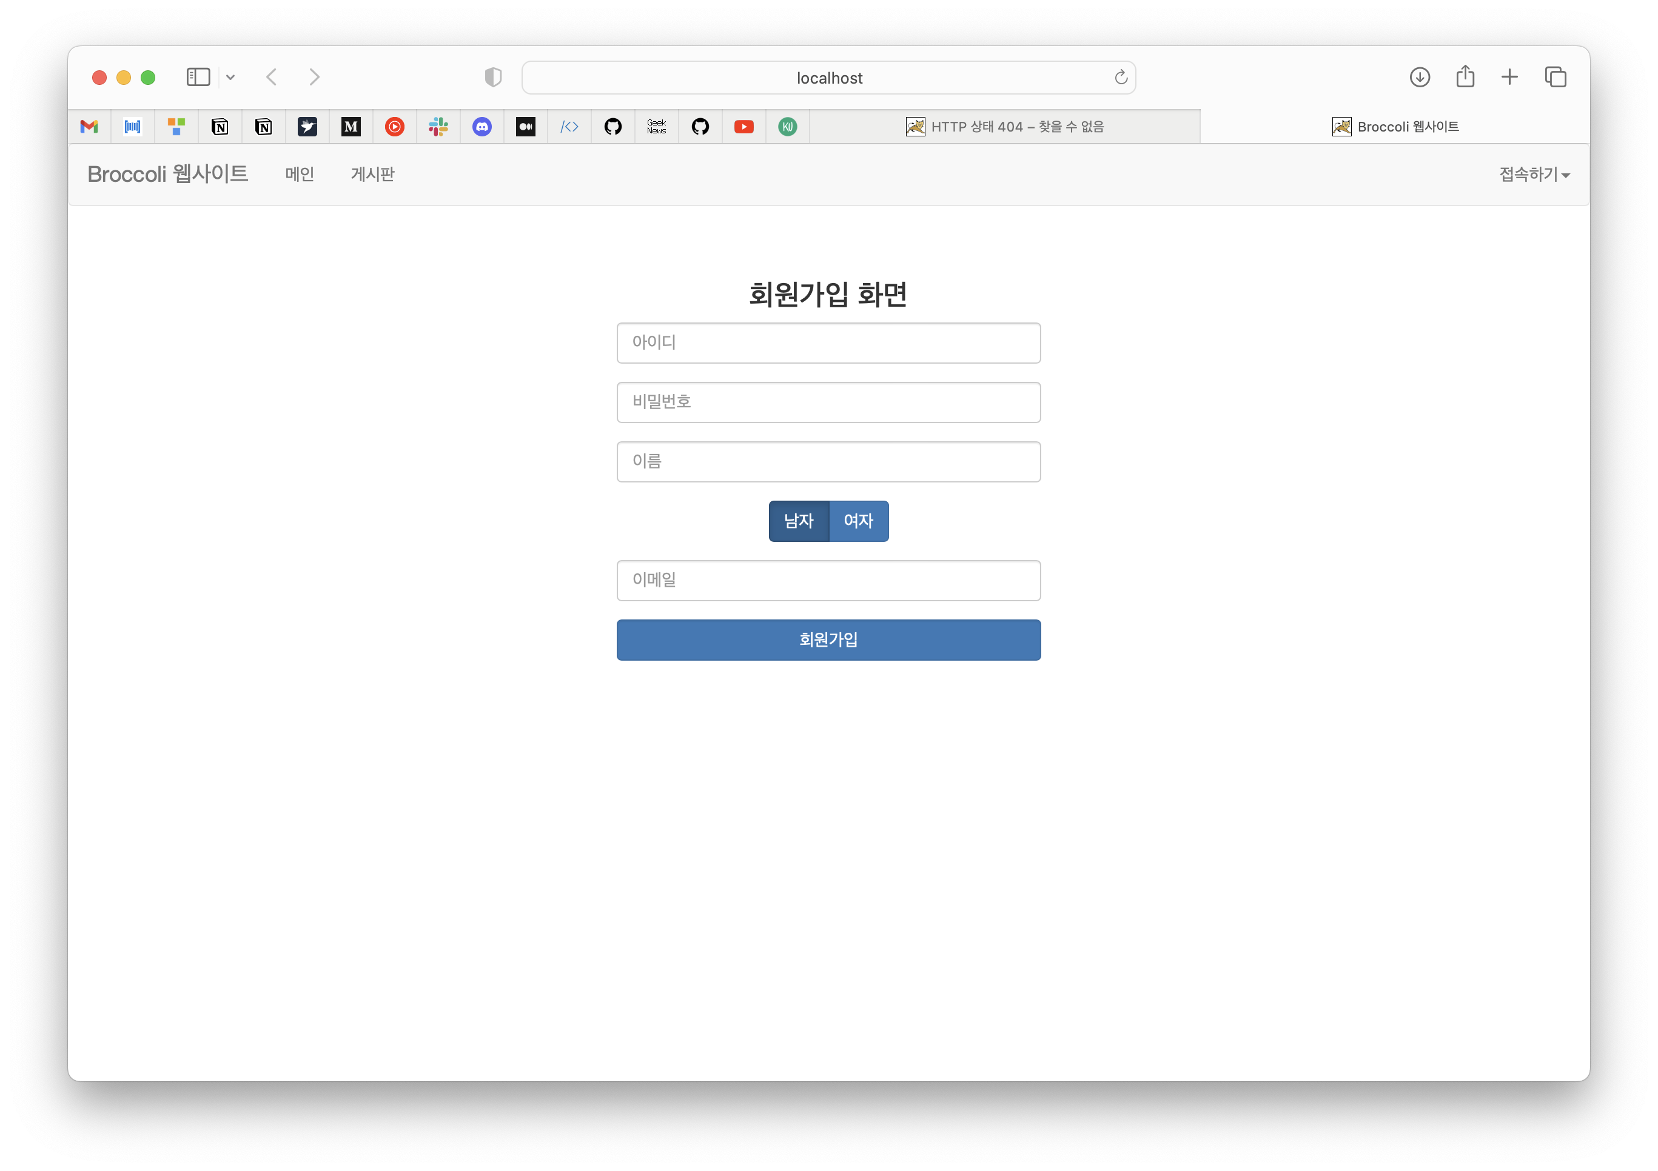Click the 회원가입 화면 heading text

828,294
